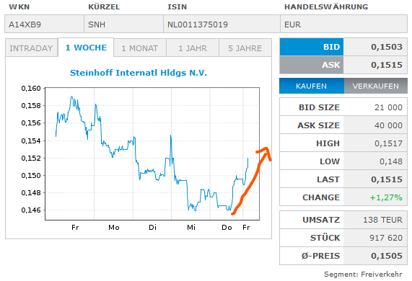Click the Ø-PREIS label
Image resolution: width=412 pixels, height=281 pixels.
[x=320, y=256]
